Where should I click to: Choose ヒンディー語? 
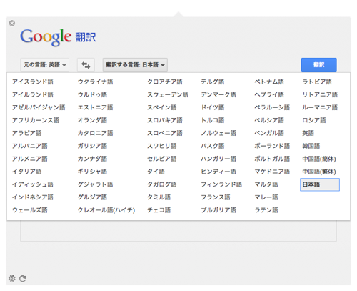[218, 172]
